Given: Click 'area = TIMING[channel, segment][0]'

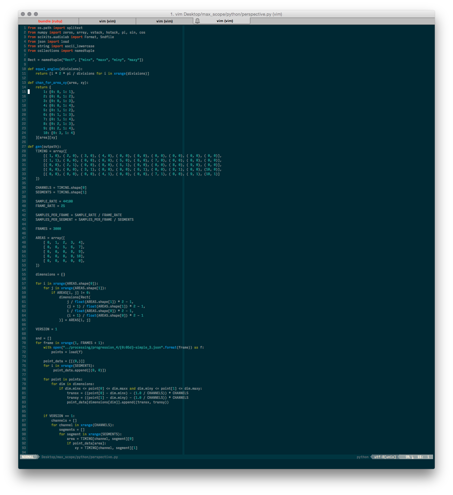Looking at the screenshot, I should point(100,439).
